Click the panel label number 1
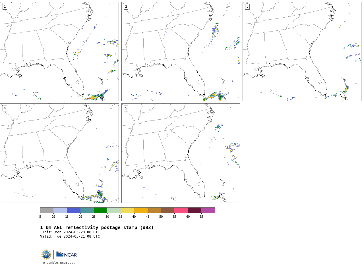 [x=5, y=7]
